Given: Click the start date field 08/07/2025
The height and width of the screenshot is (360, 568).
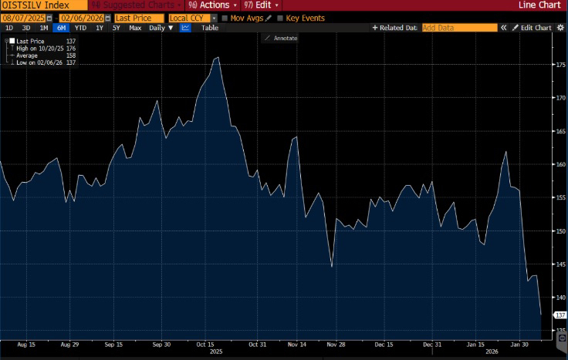Looking at the screenshot, I should [x=24, y=18].
